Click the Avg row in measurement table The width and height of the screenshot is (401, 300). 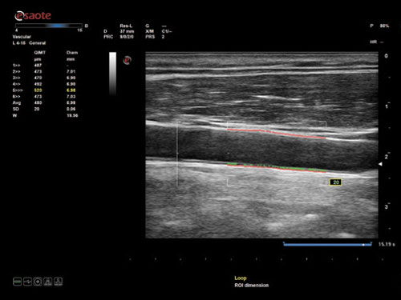click(44, 102)
